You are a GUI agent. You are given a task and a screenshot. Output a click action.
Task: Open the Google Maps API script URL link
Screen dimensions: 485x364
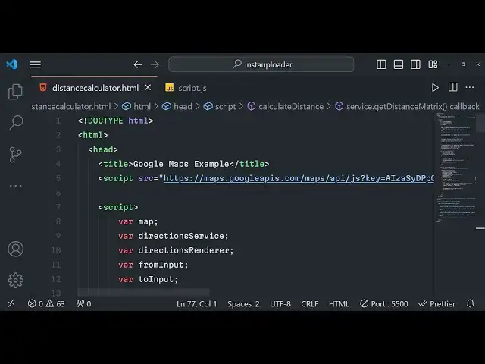click(x=299, y=178)
